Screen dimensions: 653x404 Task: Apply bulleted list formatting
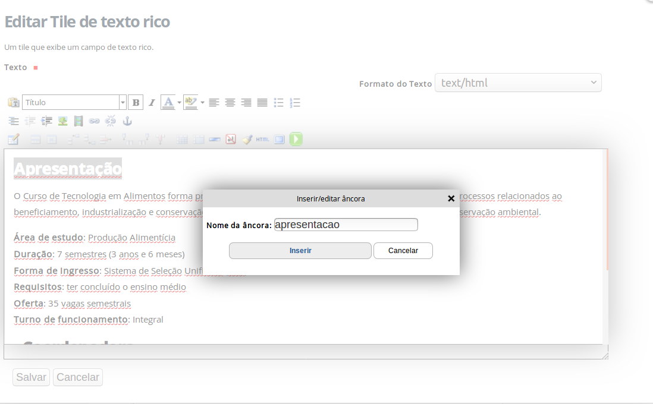tap(278, 102)
